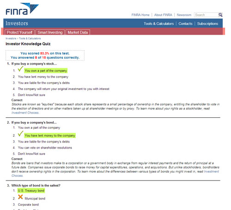This screenshot has width=231, height=210.
Task: Click the search magnifier icon
Action: [220, 15]
